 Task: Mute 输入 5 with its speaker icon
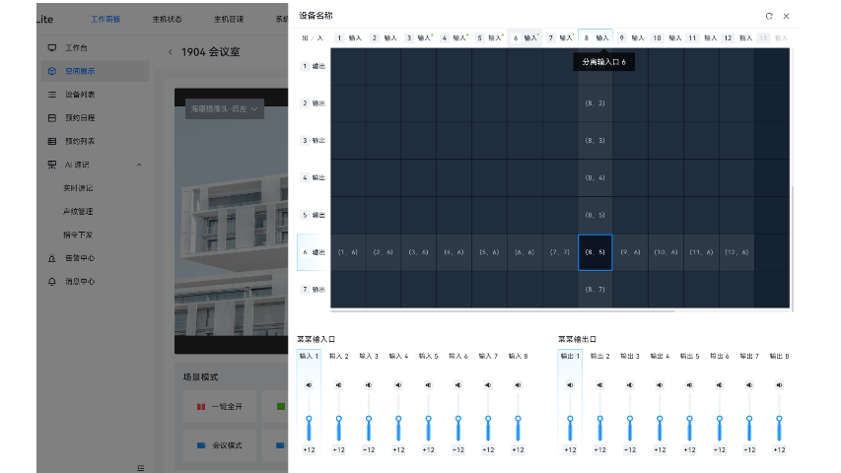coord(429,385)
